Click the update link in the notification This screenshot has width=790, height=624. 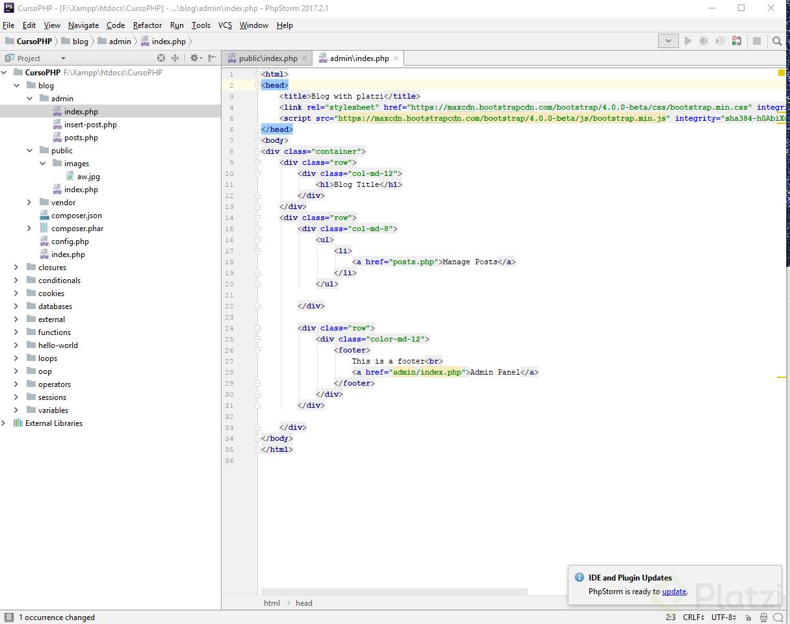[x=674, y=592]
